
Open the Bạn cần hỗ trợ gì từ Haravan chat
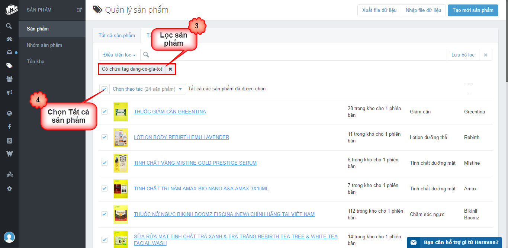(x=454, y=242)
